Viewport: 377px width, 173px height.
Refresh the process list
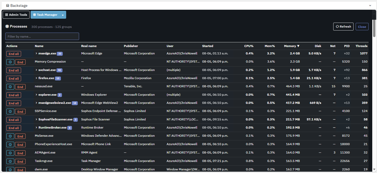[343, 27]
